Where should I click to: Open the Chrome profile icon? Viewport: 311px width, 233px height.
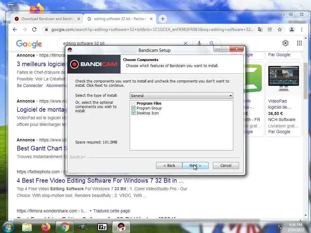pyautogui.click(x=292, y=29)
